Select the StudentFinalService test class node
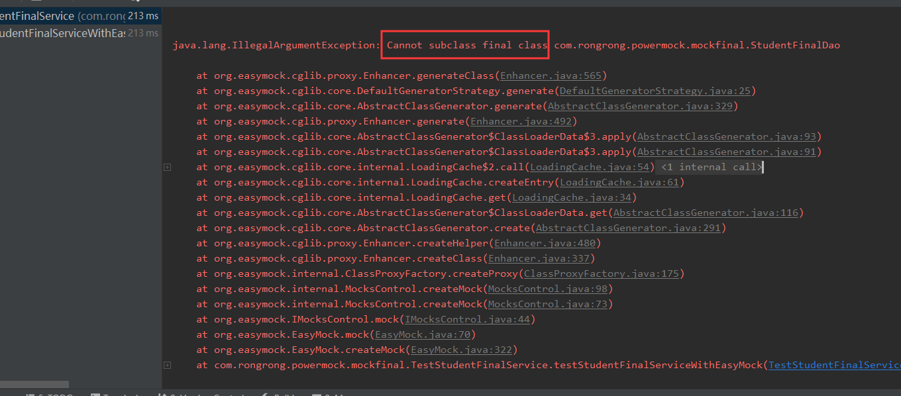 (40, 16)
